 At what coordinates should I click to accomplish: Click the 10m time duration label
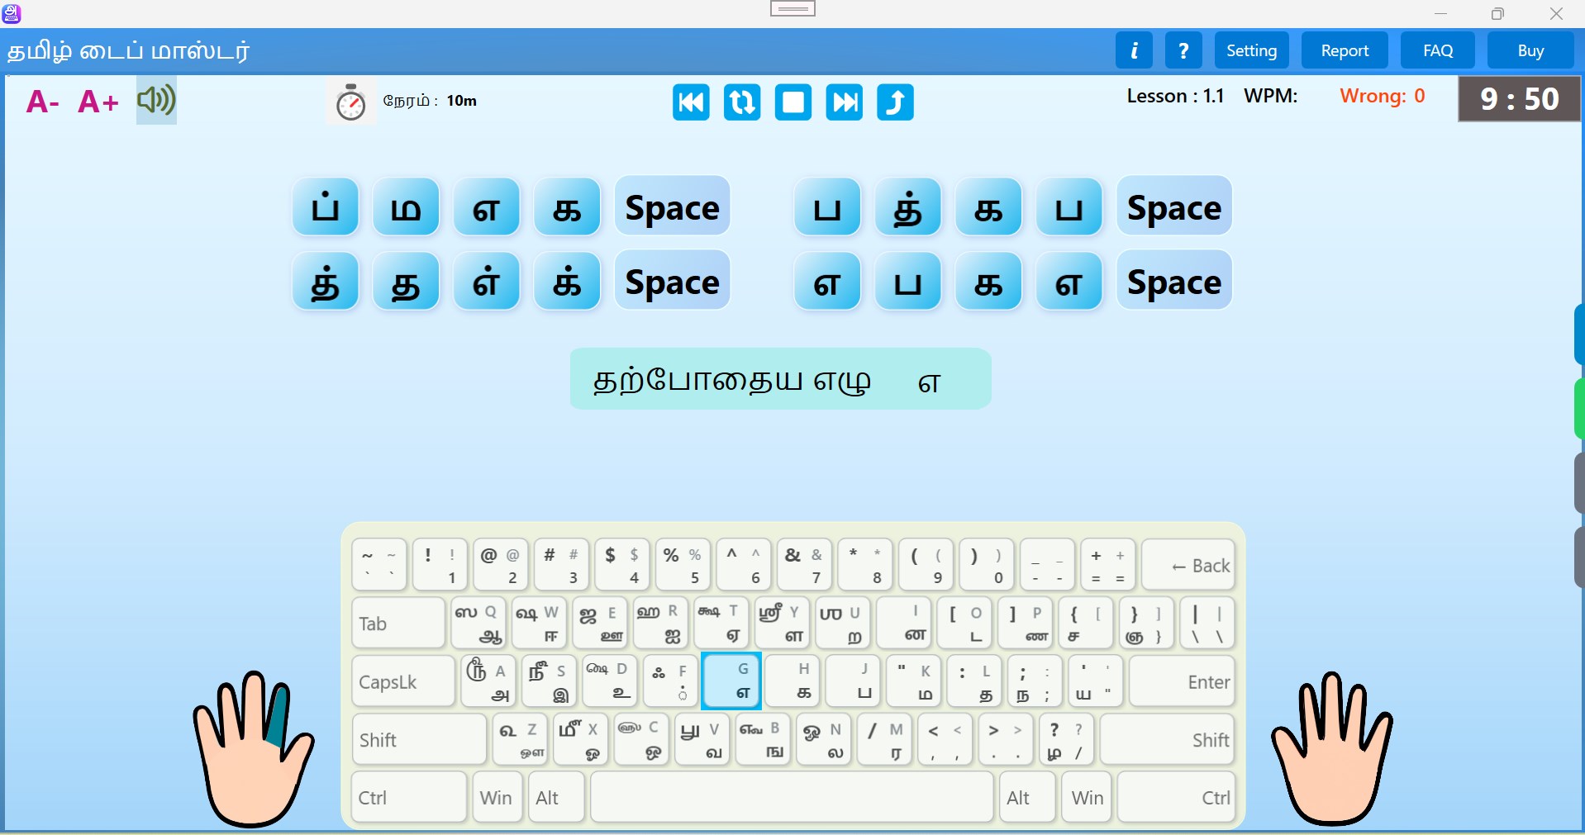click(461, 101)
